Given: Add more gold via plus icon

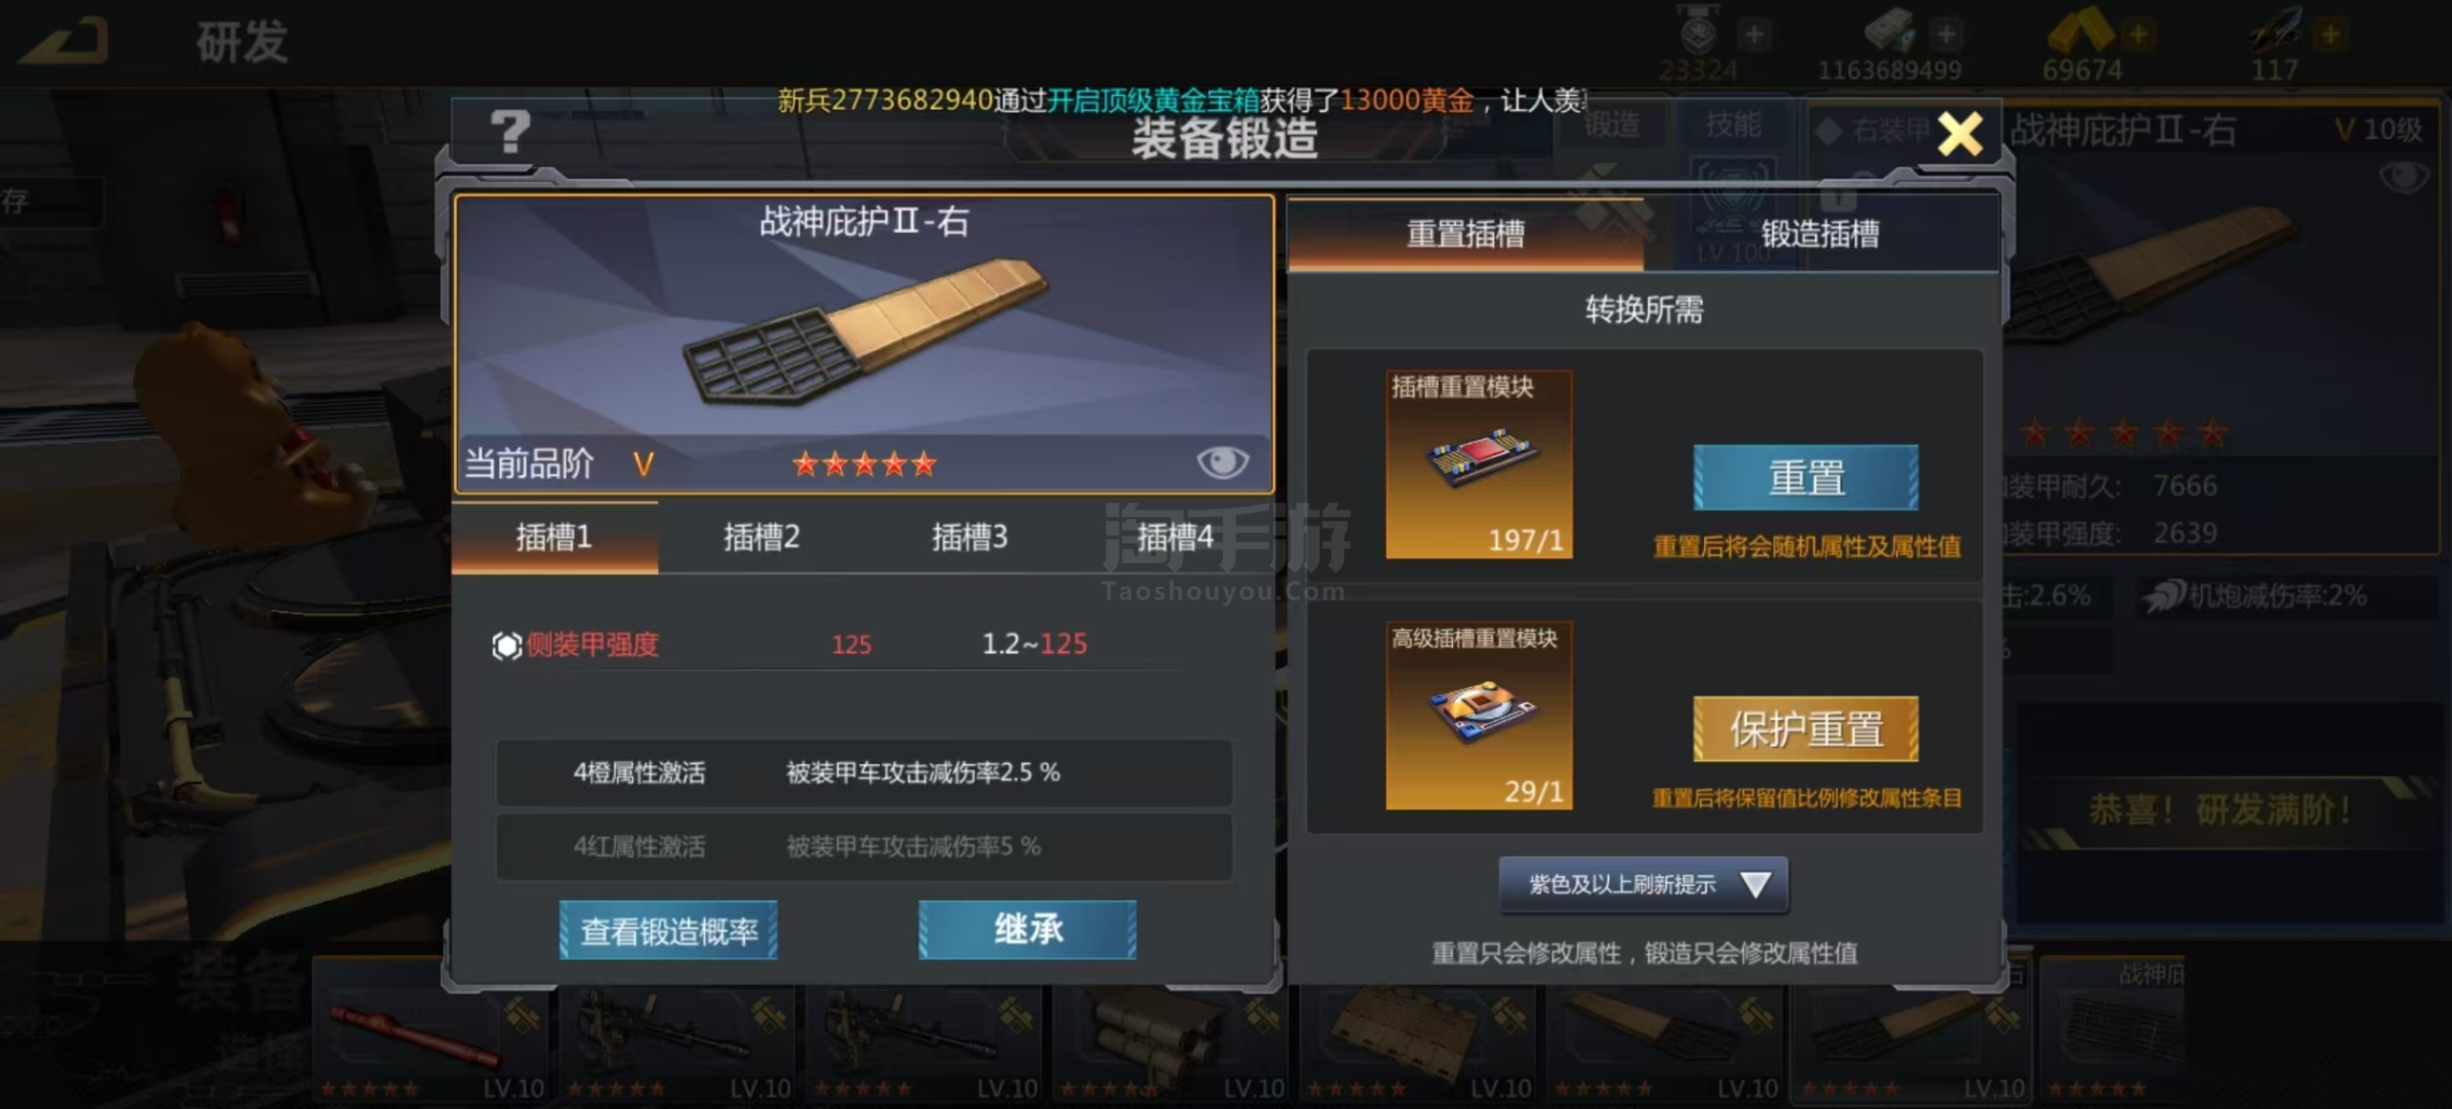Looking at the screenshot, I should pos(2138,34).
